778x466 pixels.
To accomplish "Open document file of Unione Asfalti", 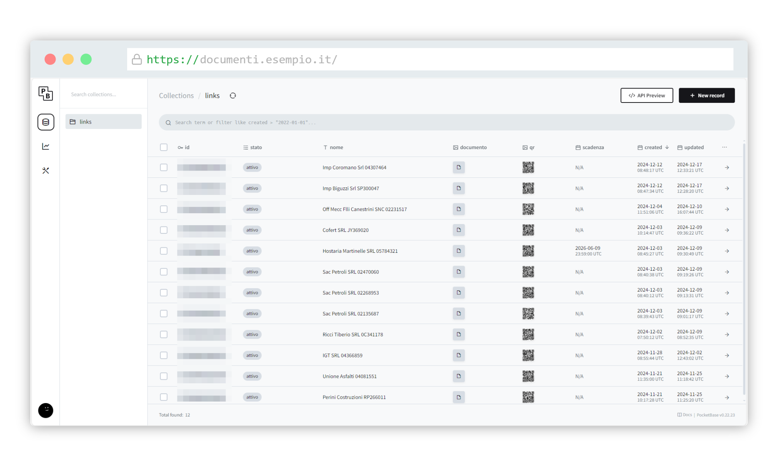I will click(459, 376).
